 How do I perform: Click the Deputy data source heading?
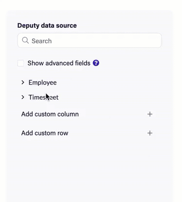pos(47,26)
